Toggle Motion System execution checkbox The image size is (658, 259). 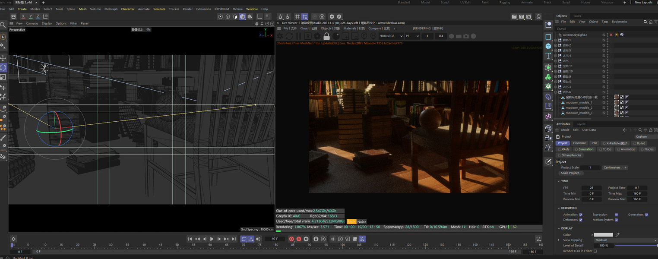point(616,220)
